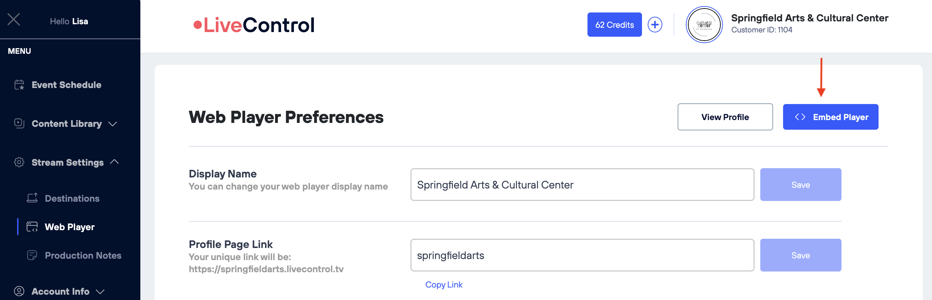Expand the Content Library chevron
This screenshot has width=932, height=300.
pyautogui.click(x=113, y=124)
